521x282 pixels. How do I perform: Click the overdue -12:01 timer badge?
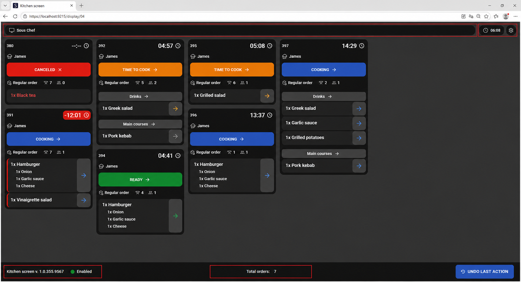(76, 115)
